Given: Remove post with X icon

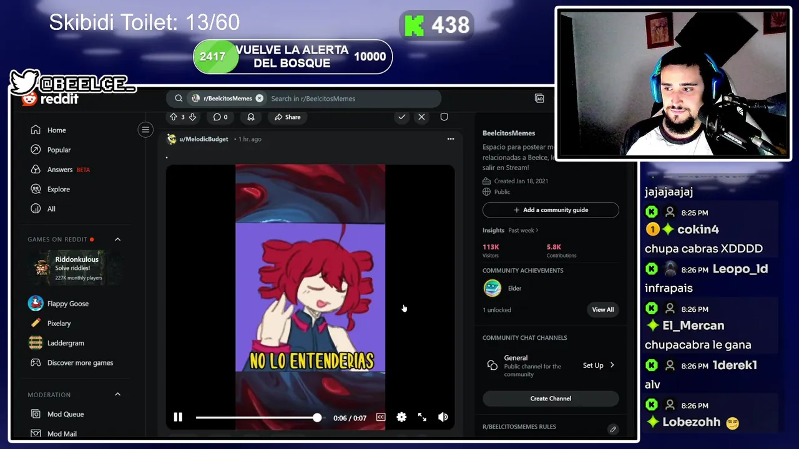Looking at the screenshot, I should pyautogui.click(x=421, y=117).
